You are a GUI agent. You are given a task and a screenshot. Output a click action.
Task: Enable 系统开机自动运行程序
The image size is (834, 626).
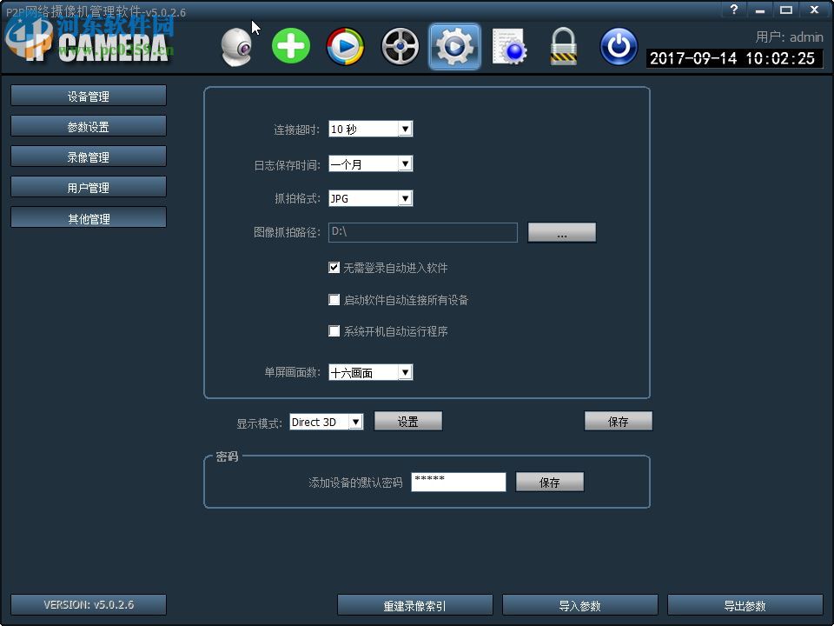click(334, 330)
